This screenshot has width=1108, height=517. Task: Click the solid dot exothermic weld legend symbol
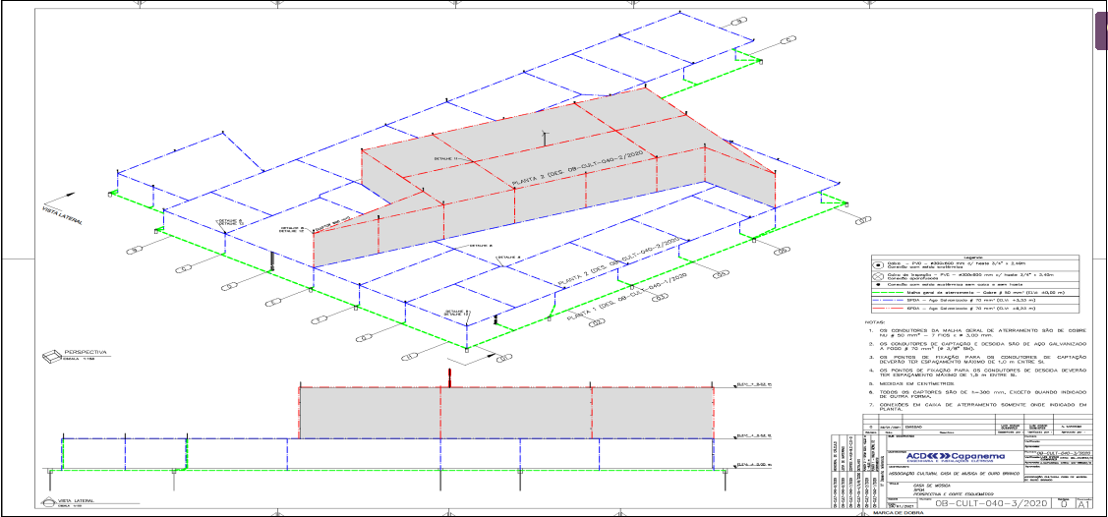tap(878, 285)
